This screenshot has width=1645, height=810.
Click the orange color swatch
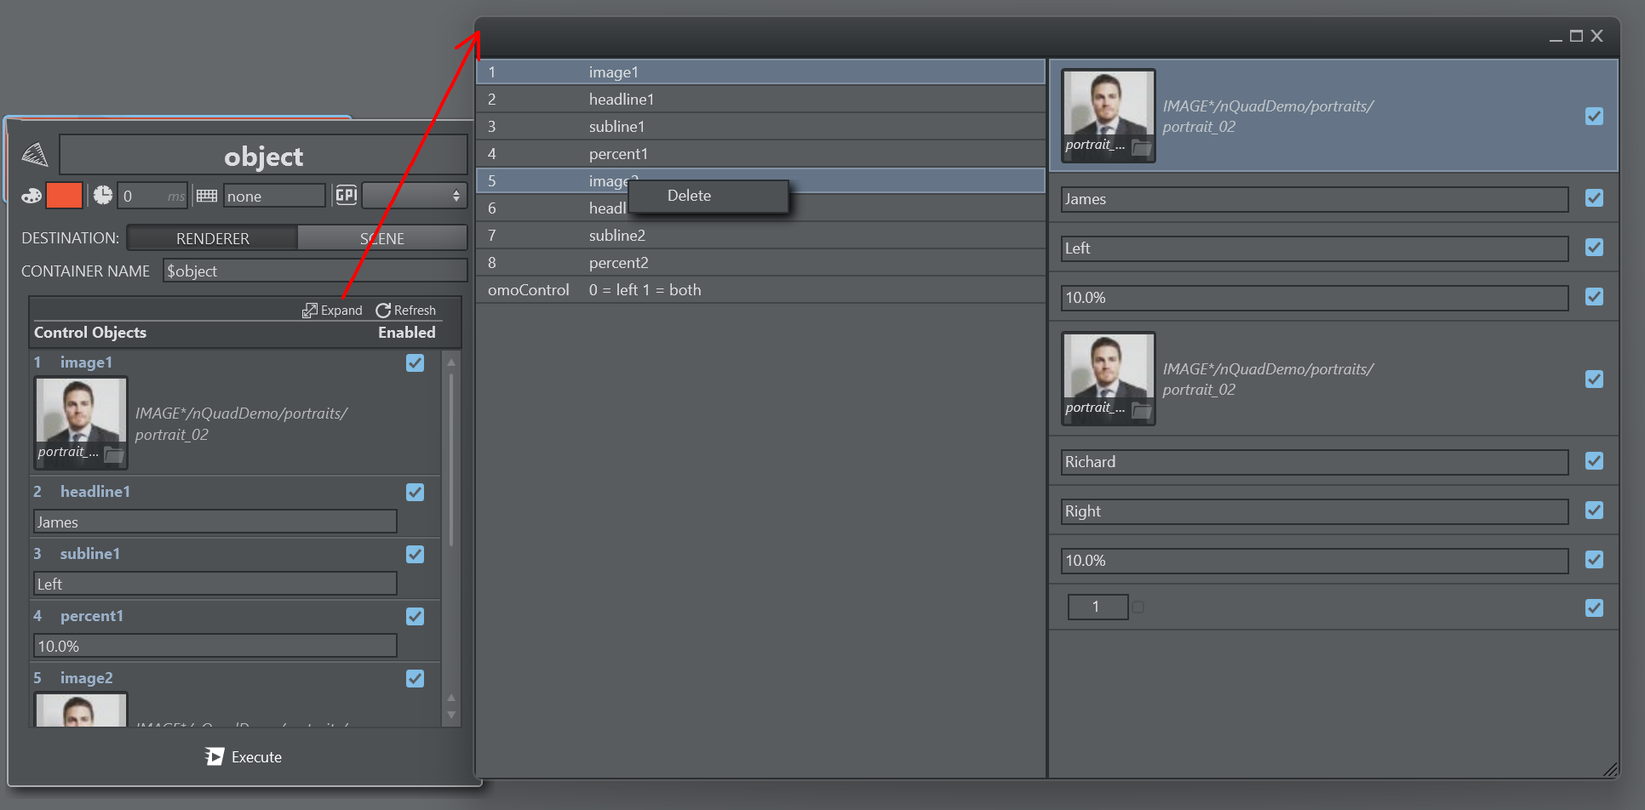(64, 196)
